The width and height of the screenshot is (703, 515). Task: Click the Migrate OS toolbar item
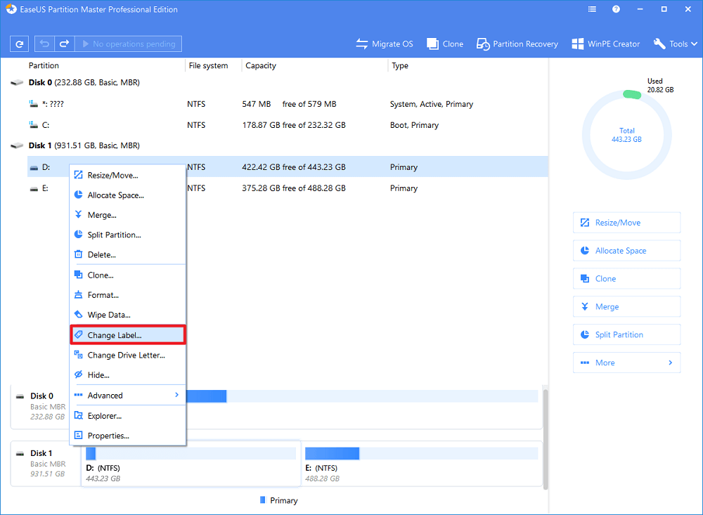point(385,44)
